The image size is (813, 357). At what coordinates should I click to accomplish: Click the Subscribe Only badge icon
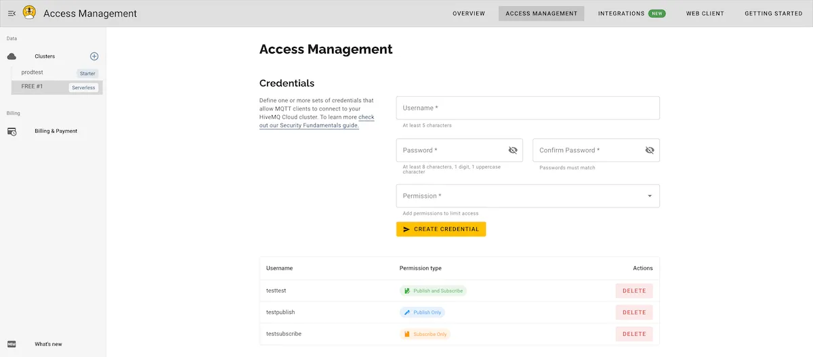(407, 334)
